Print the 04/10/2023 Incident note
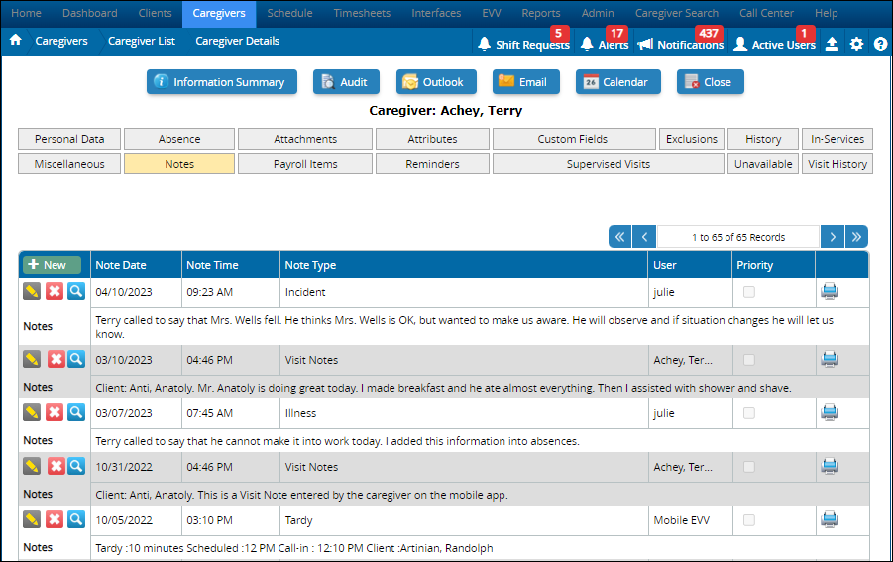The width and height of the screenshot is (893, 562). 830,291
